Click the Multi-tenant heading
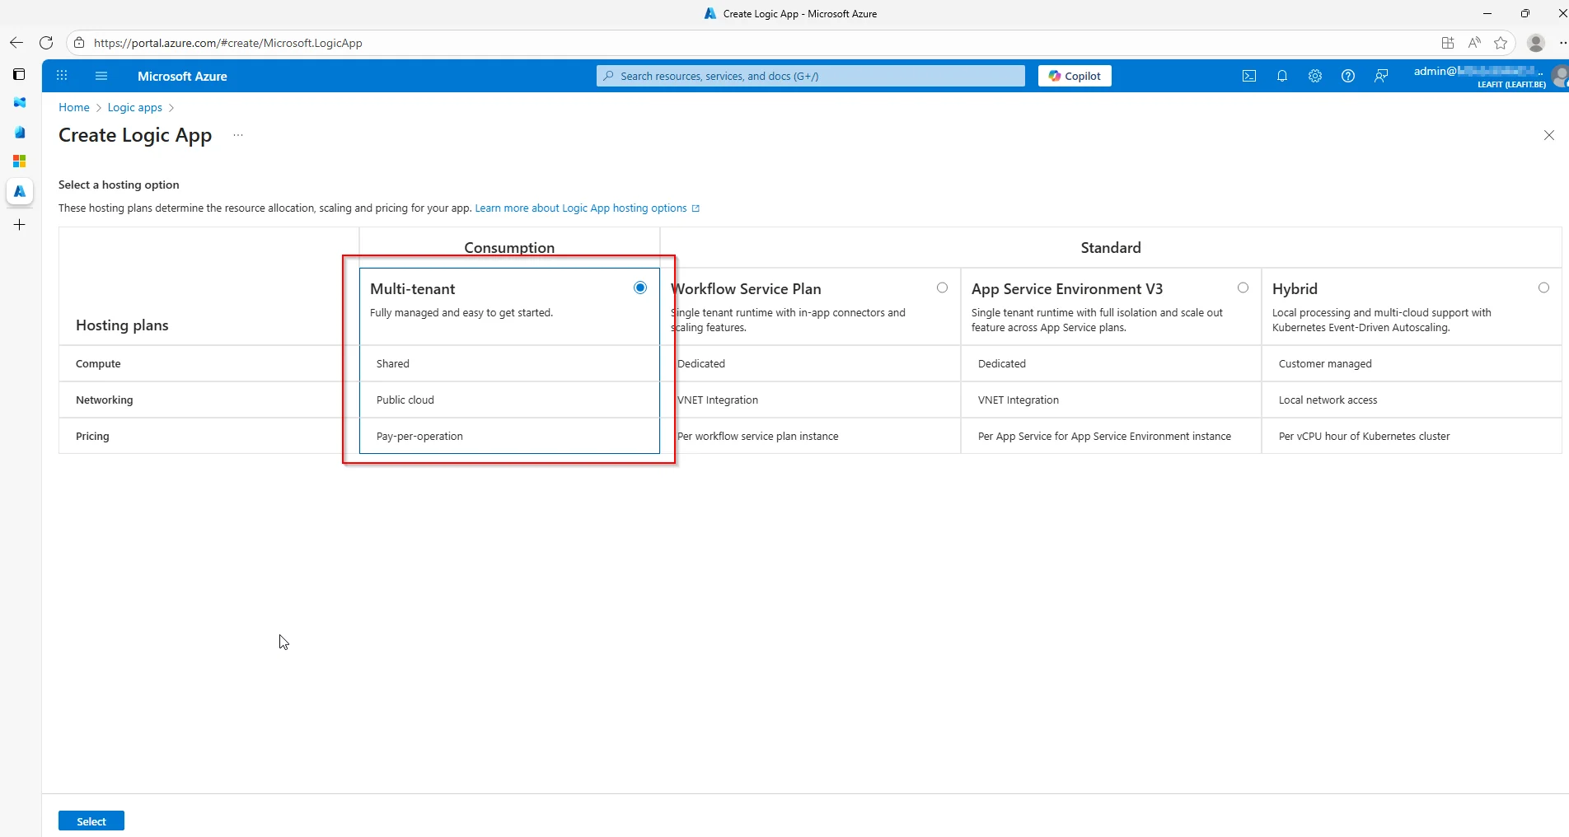 [x=412, y=289]
